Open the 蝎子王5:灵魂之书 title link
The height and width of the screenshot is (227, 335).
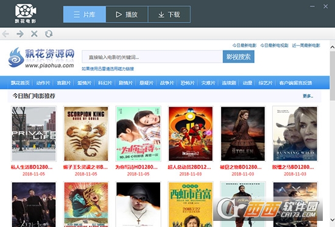coord(85,167)
